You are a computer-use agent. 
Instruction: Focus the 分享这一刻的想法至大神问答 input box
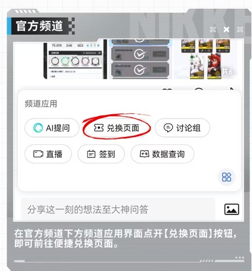click(x=118, y=209)
